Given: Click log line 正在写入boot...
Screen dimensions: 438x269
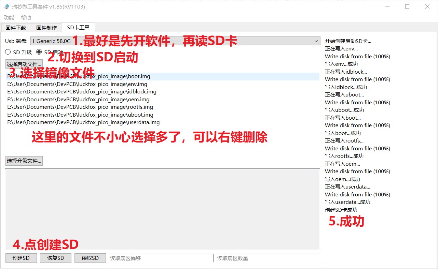Looking at the screenshot, I should coord(343,118).
